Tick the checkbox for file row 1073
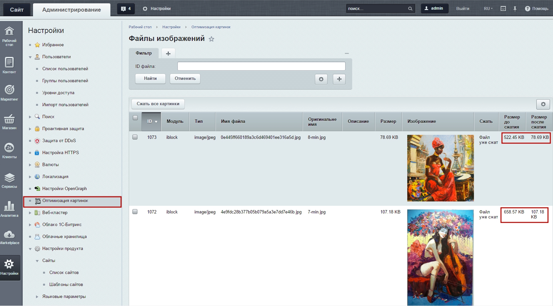Viewport: 553px width, 306px height. click(135, 137)
